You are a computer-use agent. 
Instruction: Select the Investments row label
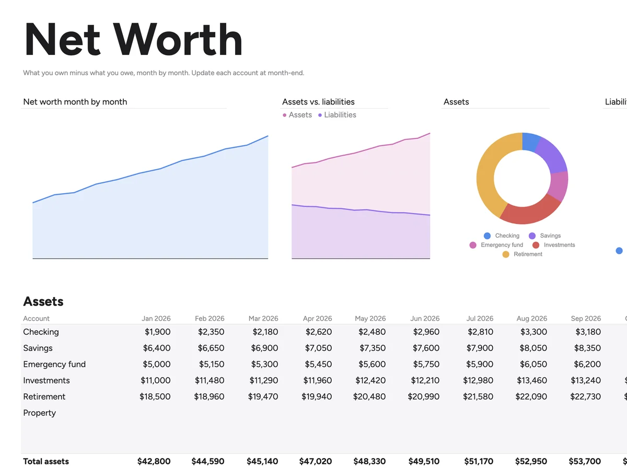click(47, 381)
